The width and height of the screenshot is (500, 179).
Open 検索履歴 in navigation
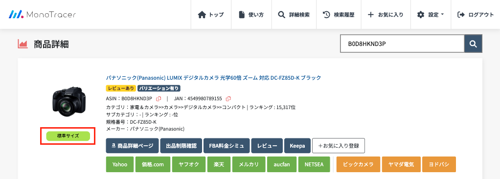(339, 15)
